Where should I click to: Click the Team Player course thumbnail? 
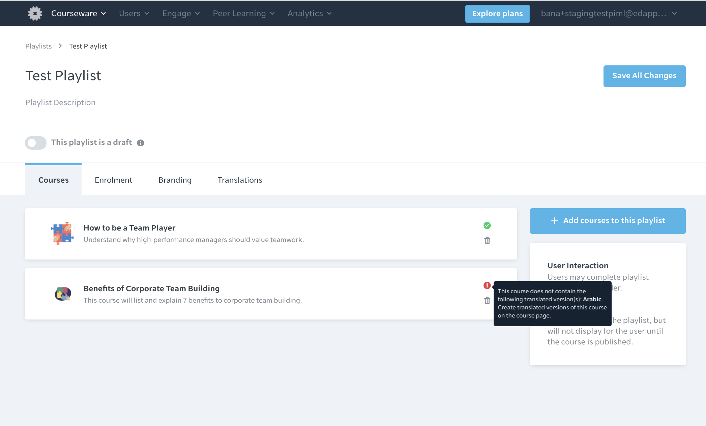(x=63, y=233)
